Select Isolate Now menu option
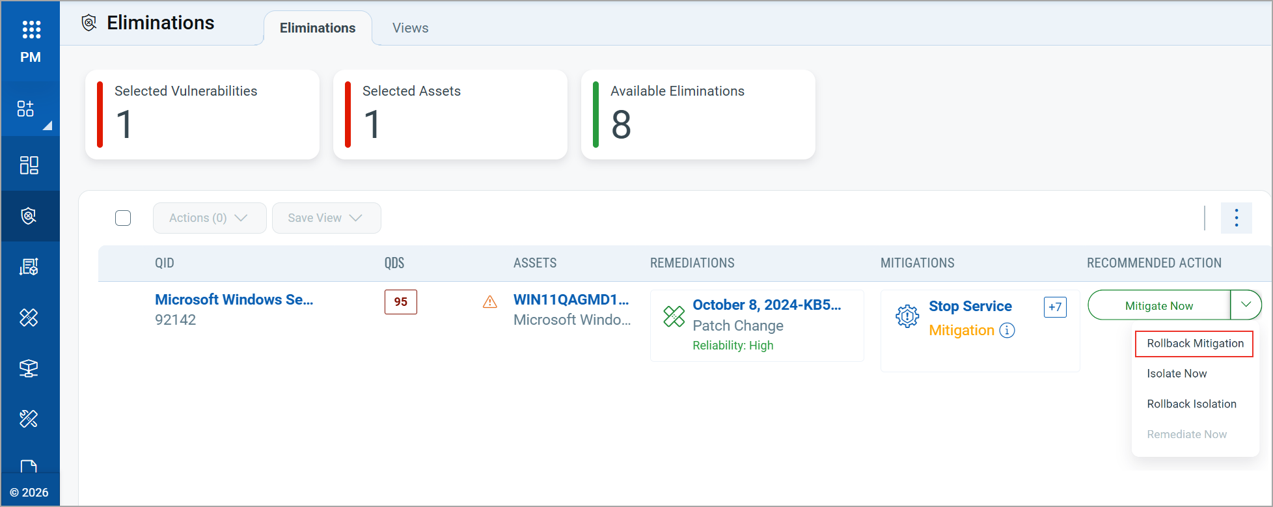Image resolution: width=1273 pixels, height=507 pixels. (1177, 374)
